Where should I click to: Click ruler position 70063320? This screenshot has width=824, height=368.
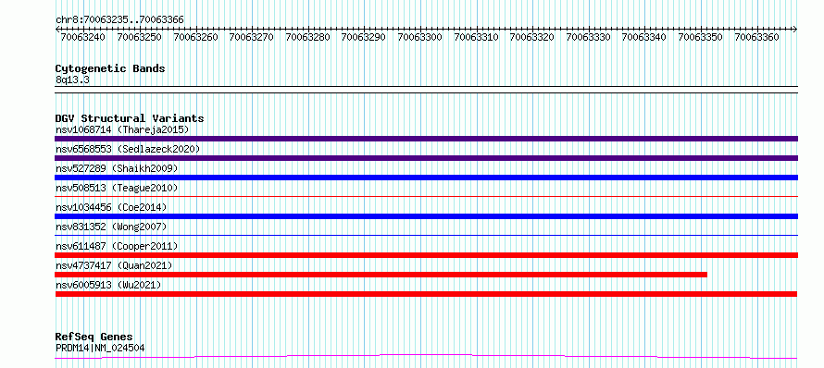coord(532,37)
